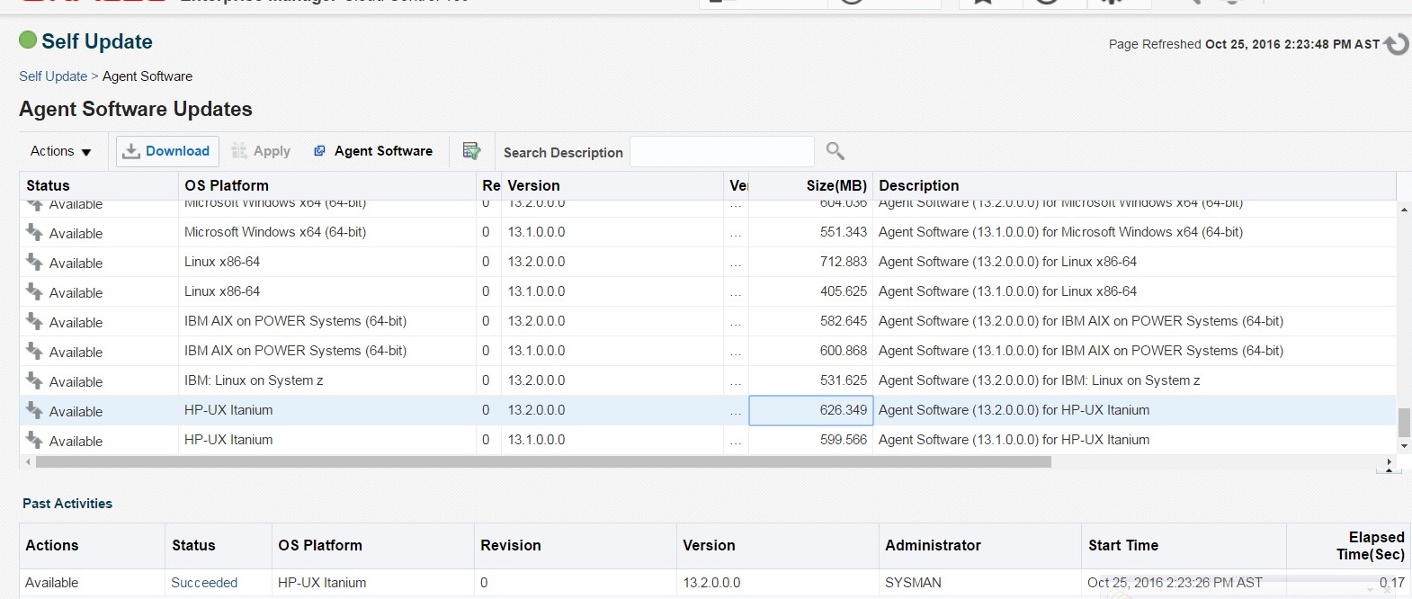
Task: Sort by the Description column header
Action: [x=1134, y=185]
